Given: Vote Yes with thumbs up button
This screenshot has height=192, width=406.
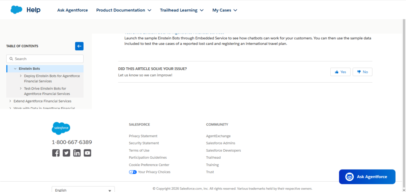Looking at the screenshot, I should tap(340, 72).
